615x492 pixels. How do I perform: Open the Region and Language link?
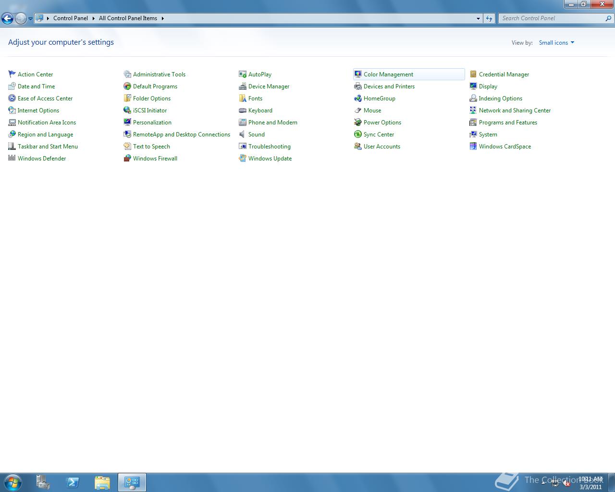pyautogui.click(x=45, y=135)
